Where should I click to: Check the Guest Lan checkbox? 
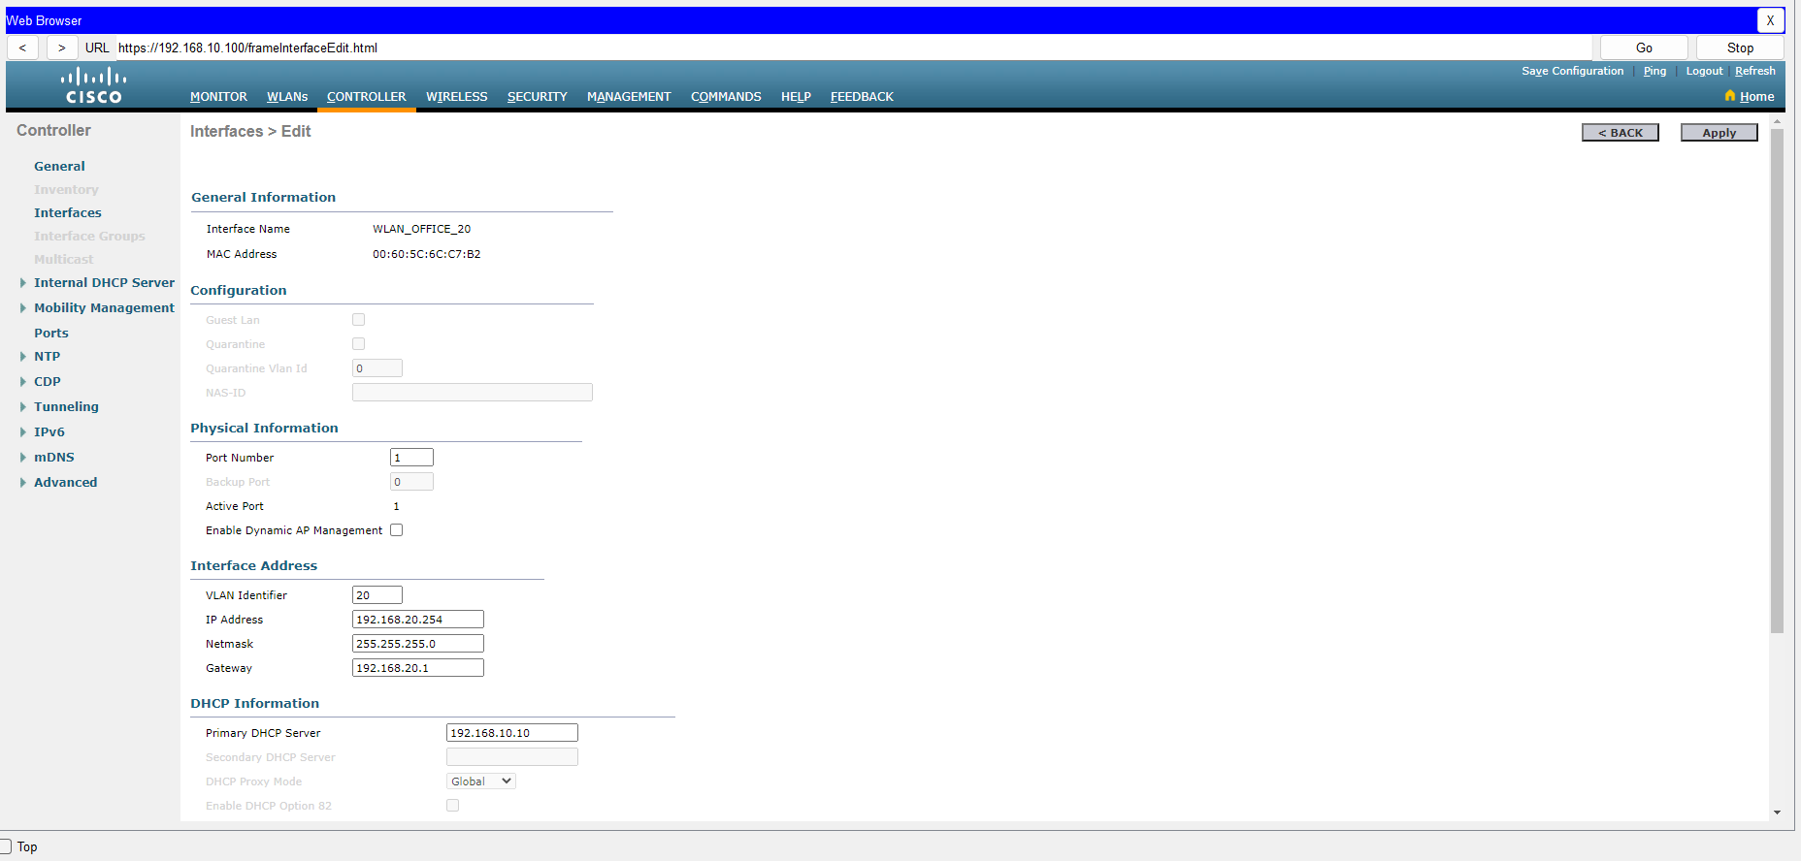coord(358,320)
